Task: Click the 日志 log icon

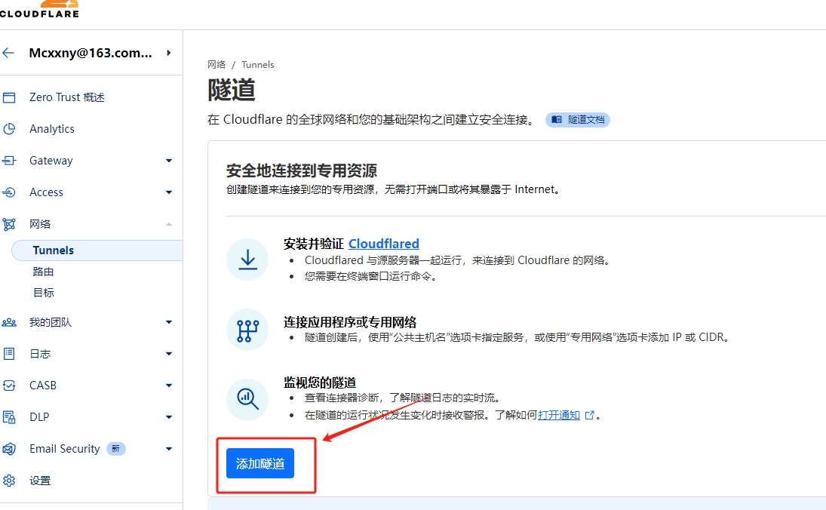Action: [x=9, y=354]
